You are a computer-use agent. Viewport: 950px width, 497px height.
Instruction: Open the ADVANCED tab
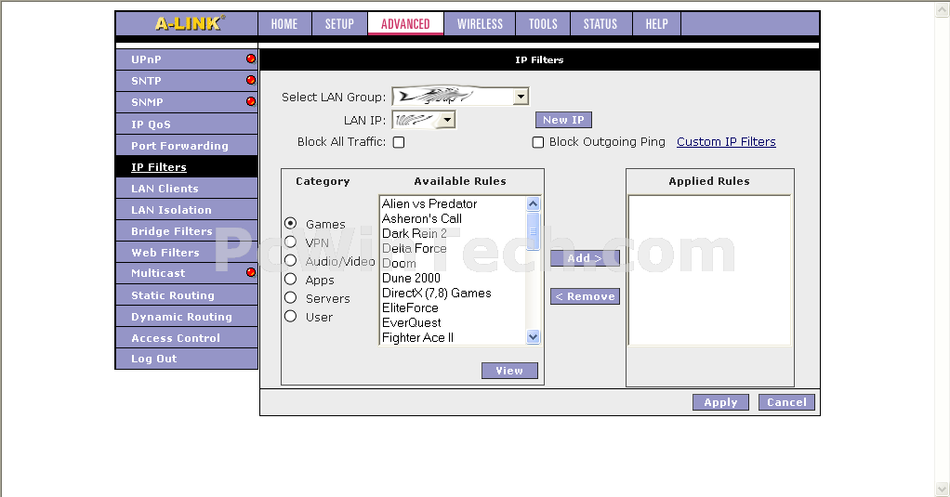405,23
